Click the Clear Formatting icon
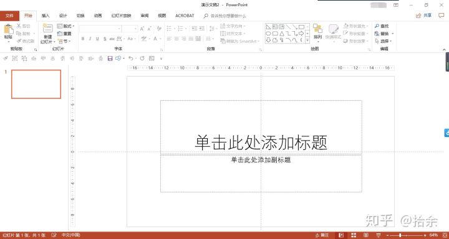This screenshot has height=239, width=449. pos(159,29)
